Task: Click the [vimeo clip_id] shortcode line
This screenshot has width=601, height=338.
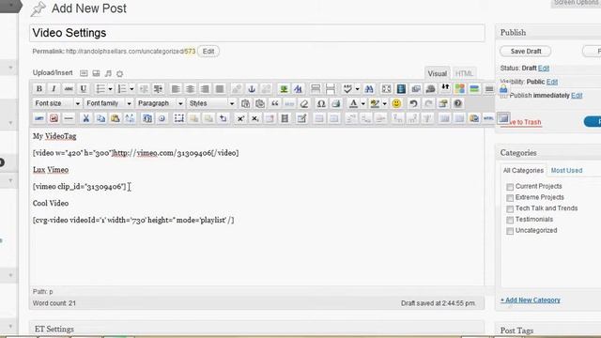Action: click(x=79, y=187)
